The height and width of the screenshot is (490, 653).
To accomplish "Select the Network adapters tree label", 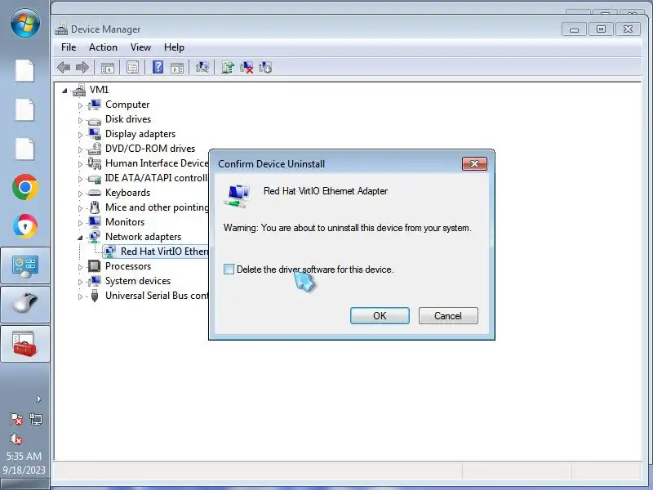I will point(143,236).
